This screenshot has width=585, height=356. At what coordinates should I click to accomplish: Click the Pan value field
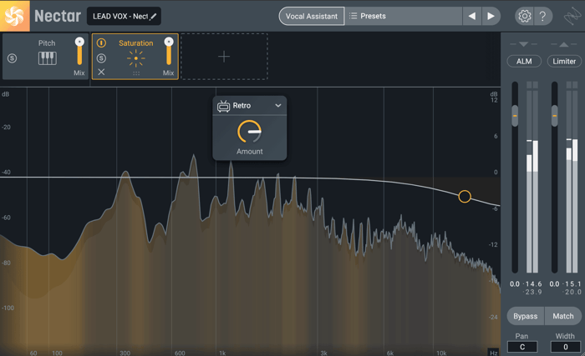point(522,347)
